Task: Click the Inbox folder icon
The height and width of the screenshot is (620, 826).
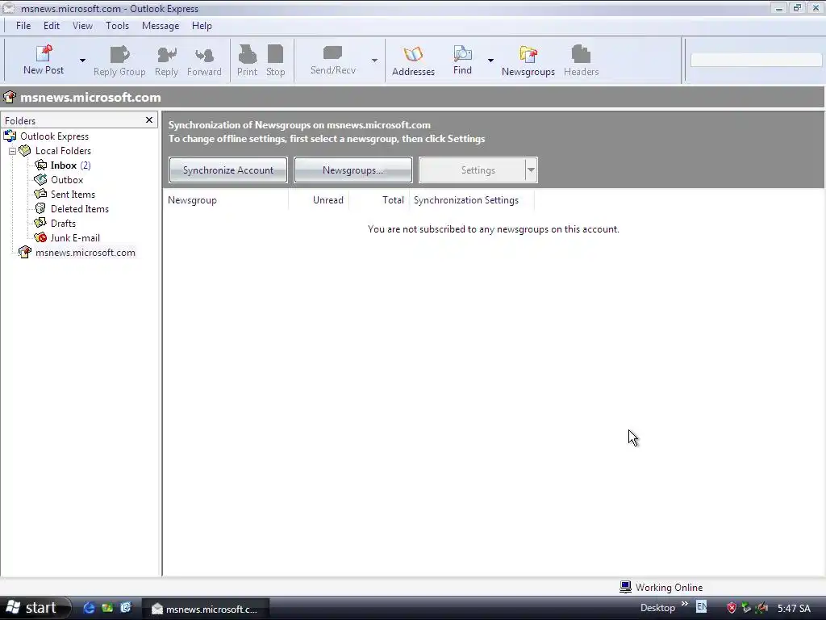Action: [40, 165]
